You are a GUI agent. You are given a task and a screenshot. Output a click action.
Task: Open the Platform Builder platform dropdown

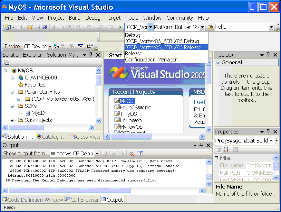pyautogui.click(x=202, y=27)
